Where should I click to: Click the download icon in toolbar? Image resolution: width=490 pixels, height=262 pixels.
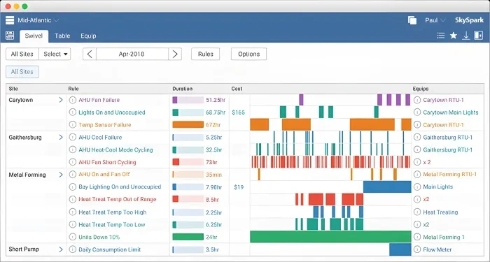point(466,36)
